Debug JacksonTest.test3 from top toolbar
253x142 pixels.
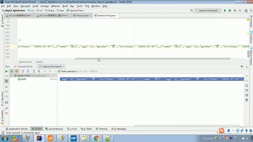coord(230,11)
